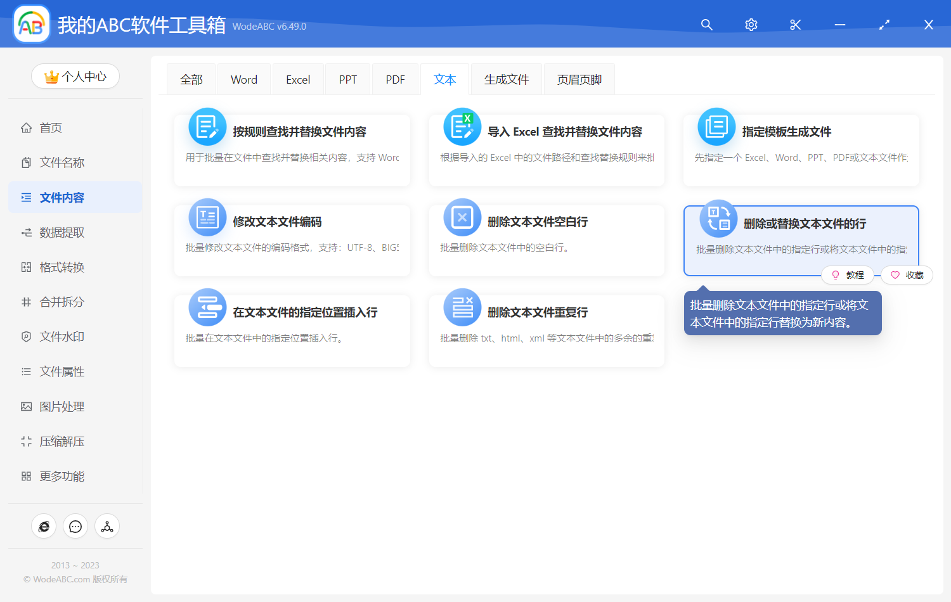Click the 删除文本文件重复行 tool icon
Image resolution: width=951 pixels, height=602 pixels.
(462, 307)
